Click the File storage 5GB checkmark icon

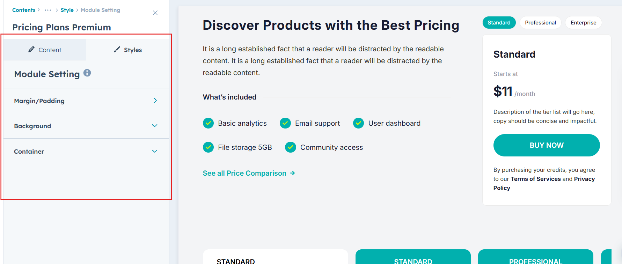click(x=208, y=147)
